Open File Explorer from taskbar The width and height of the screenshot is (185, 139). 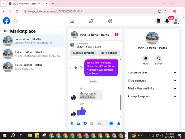30,136
